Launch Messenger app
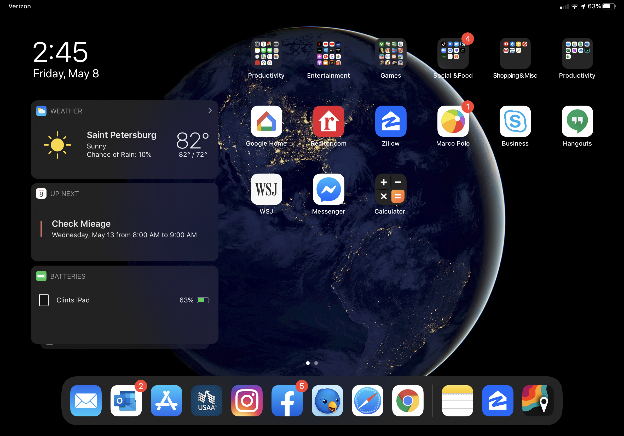 (328, 189)
